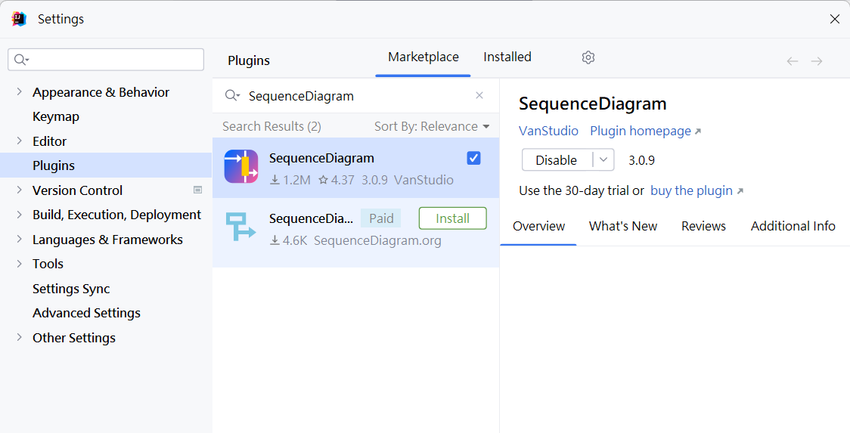
Task: Uncheck the SequenceDiagram enabled checkbox
Action: tap(474, 158)
